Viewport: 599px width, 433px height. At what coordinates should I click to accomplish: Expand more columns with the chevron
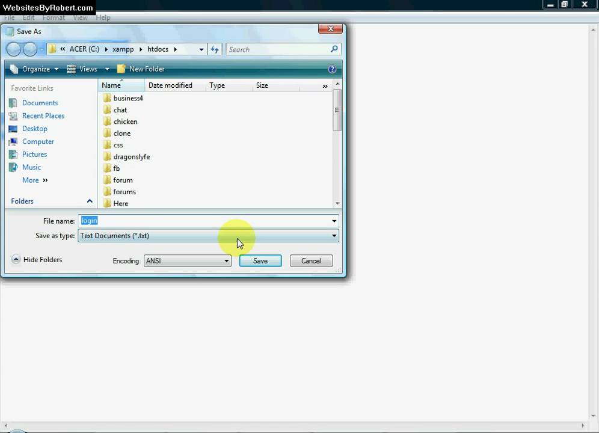(325, 87)
